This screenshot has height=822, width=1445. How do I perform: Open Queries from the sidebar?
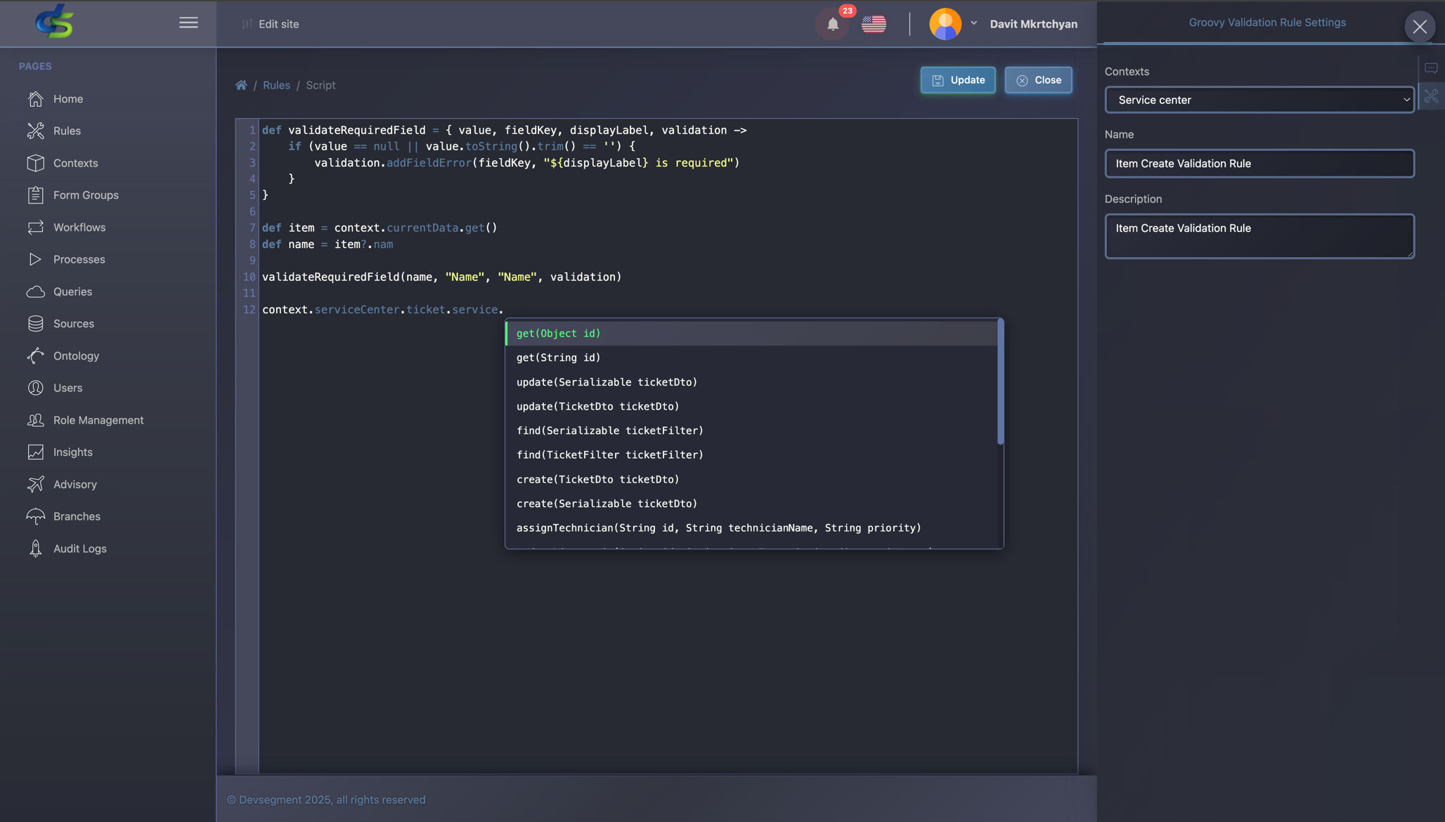(72, 292)
